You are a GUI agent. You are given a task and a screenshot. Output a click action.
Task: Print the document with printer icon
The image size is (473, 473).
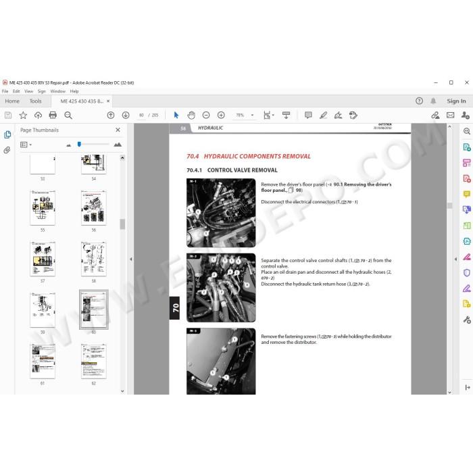pos(53,115)
